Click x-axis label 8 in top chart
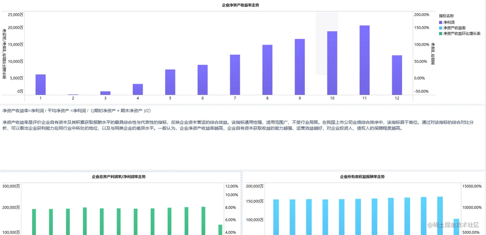 pos(267,98)
